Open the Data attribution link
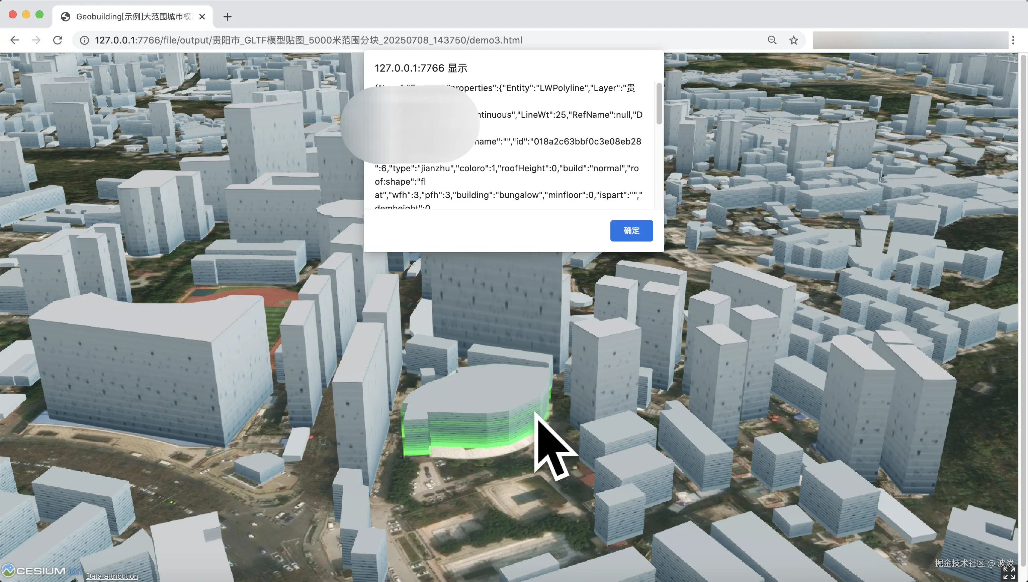 (x=111, y=576)
